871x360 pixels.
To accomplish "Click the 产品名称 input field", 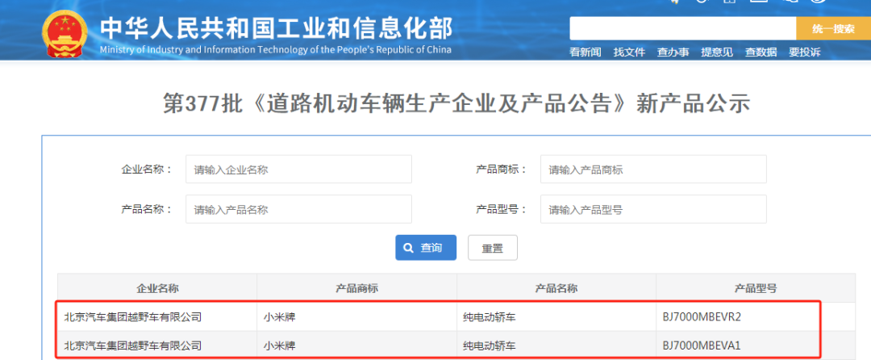I will click(x=299, y=209).
